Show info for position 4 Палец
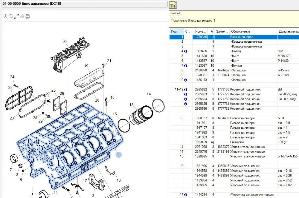The image size is (299, 198). click(x=186, y=51)
